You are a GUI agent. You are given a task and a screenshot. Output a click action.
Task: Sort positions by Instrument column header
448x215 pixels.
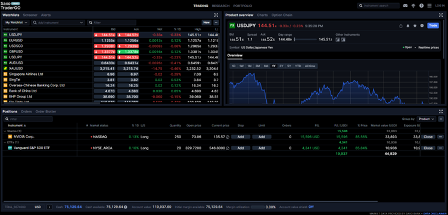[17, 126]
